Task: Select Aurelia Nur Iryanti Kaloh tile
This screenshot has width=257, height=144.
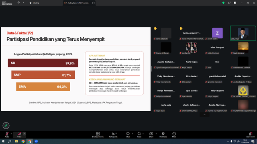Action: (x=217, y=105)
